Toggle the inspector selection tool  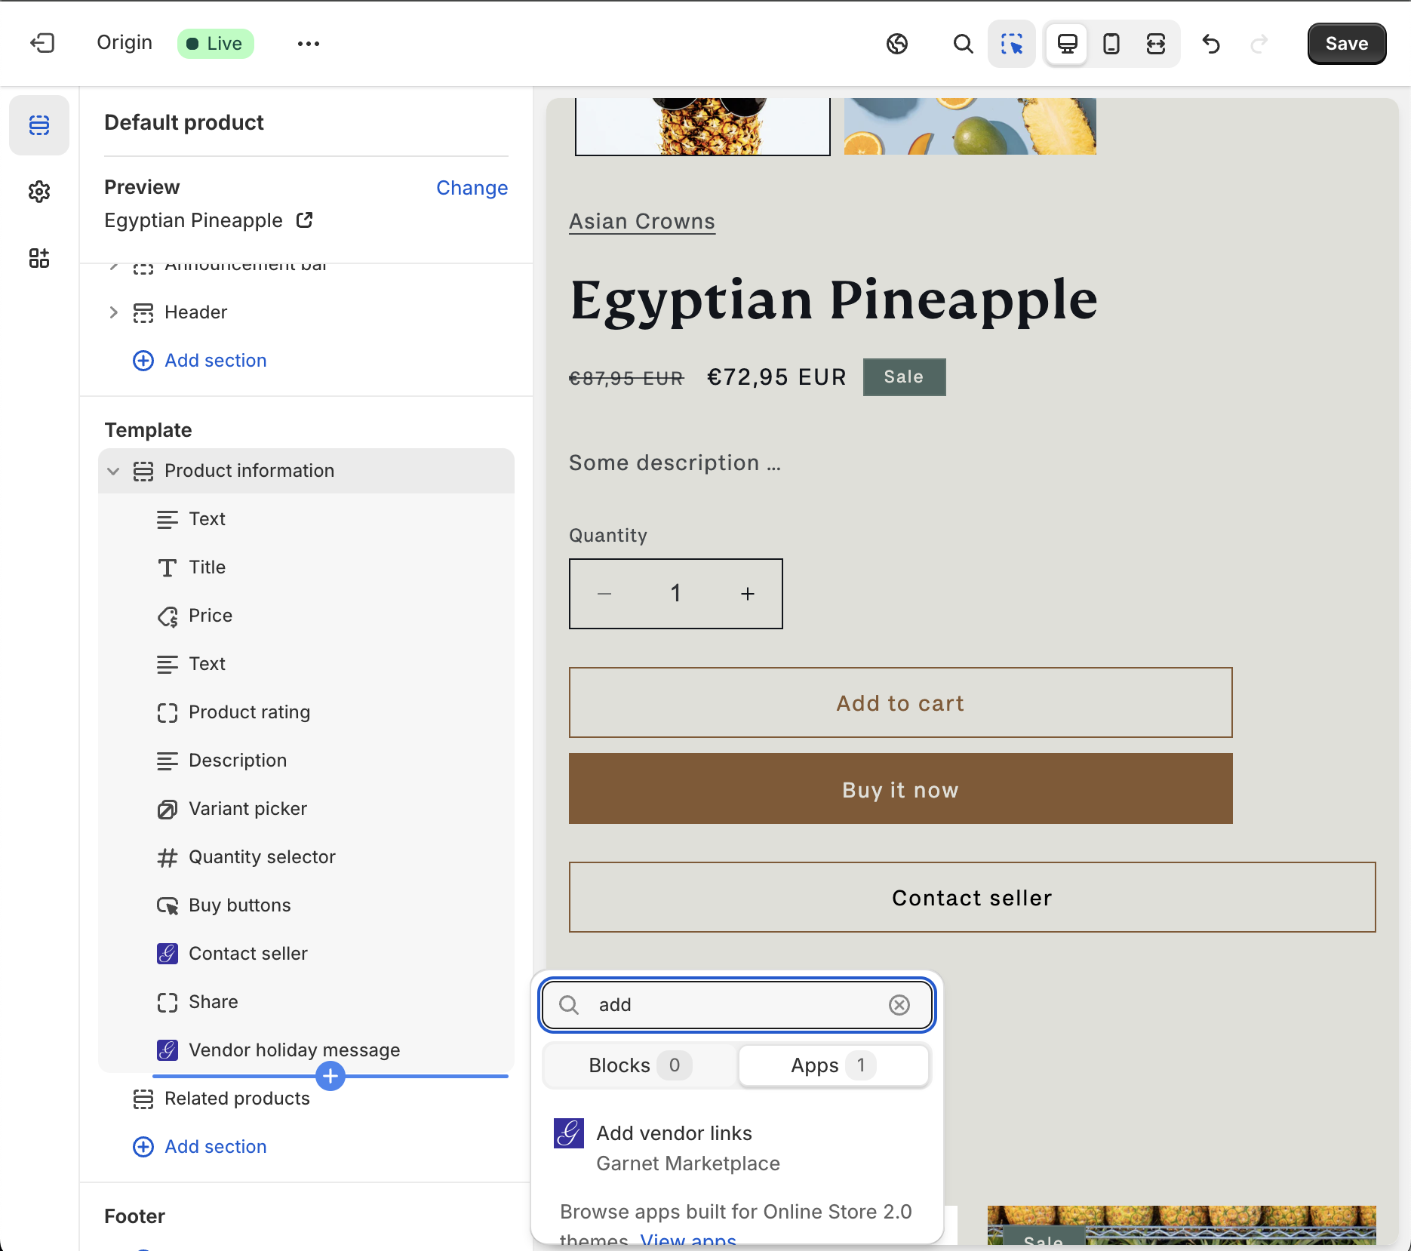click(x=1011, y=44)
